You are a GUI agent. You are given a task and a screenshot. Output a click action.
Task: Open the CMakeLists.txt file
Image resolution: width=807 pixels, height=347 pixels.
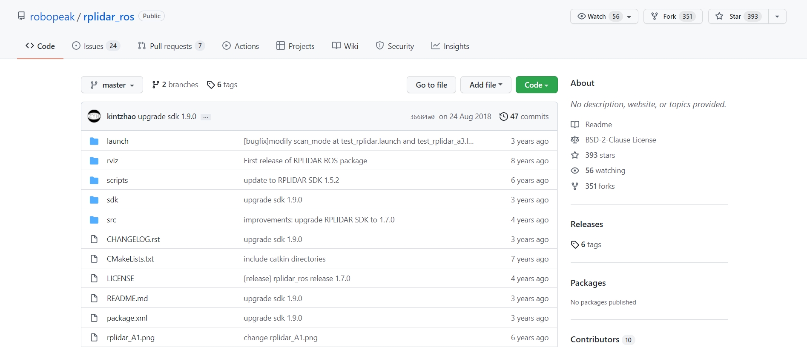tap(130, 259)
